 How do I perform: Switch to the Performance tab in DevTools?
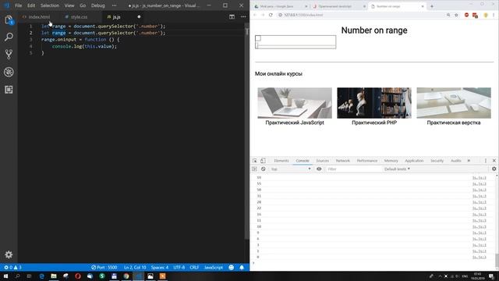point(367,161)
